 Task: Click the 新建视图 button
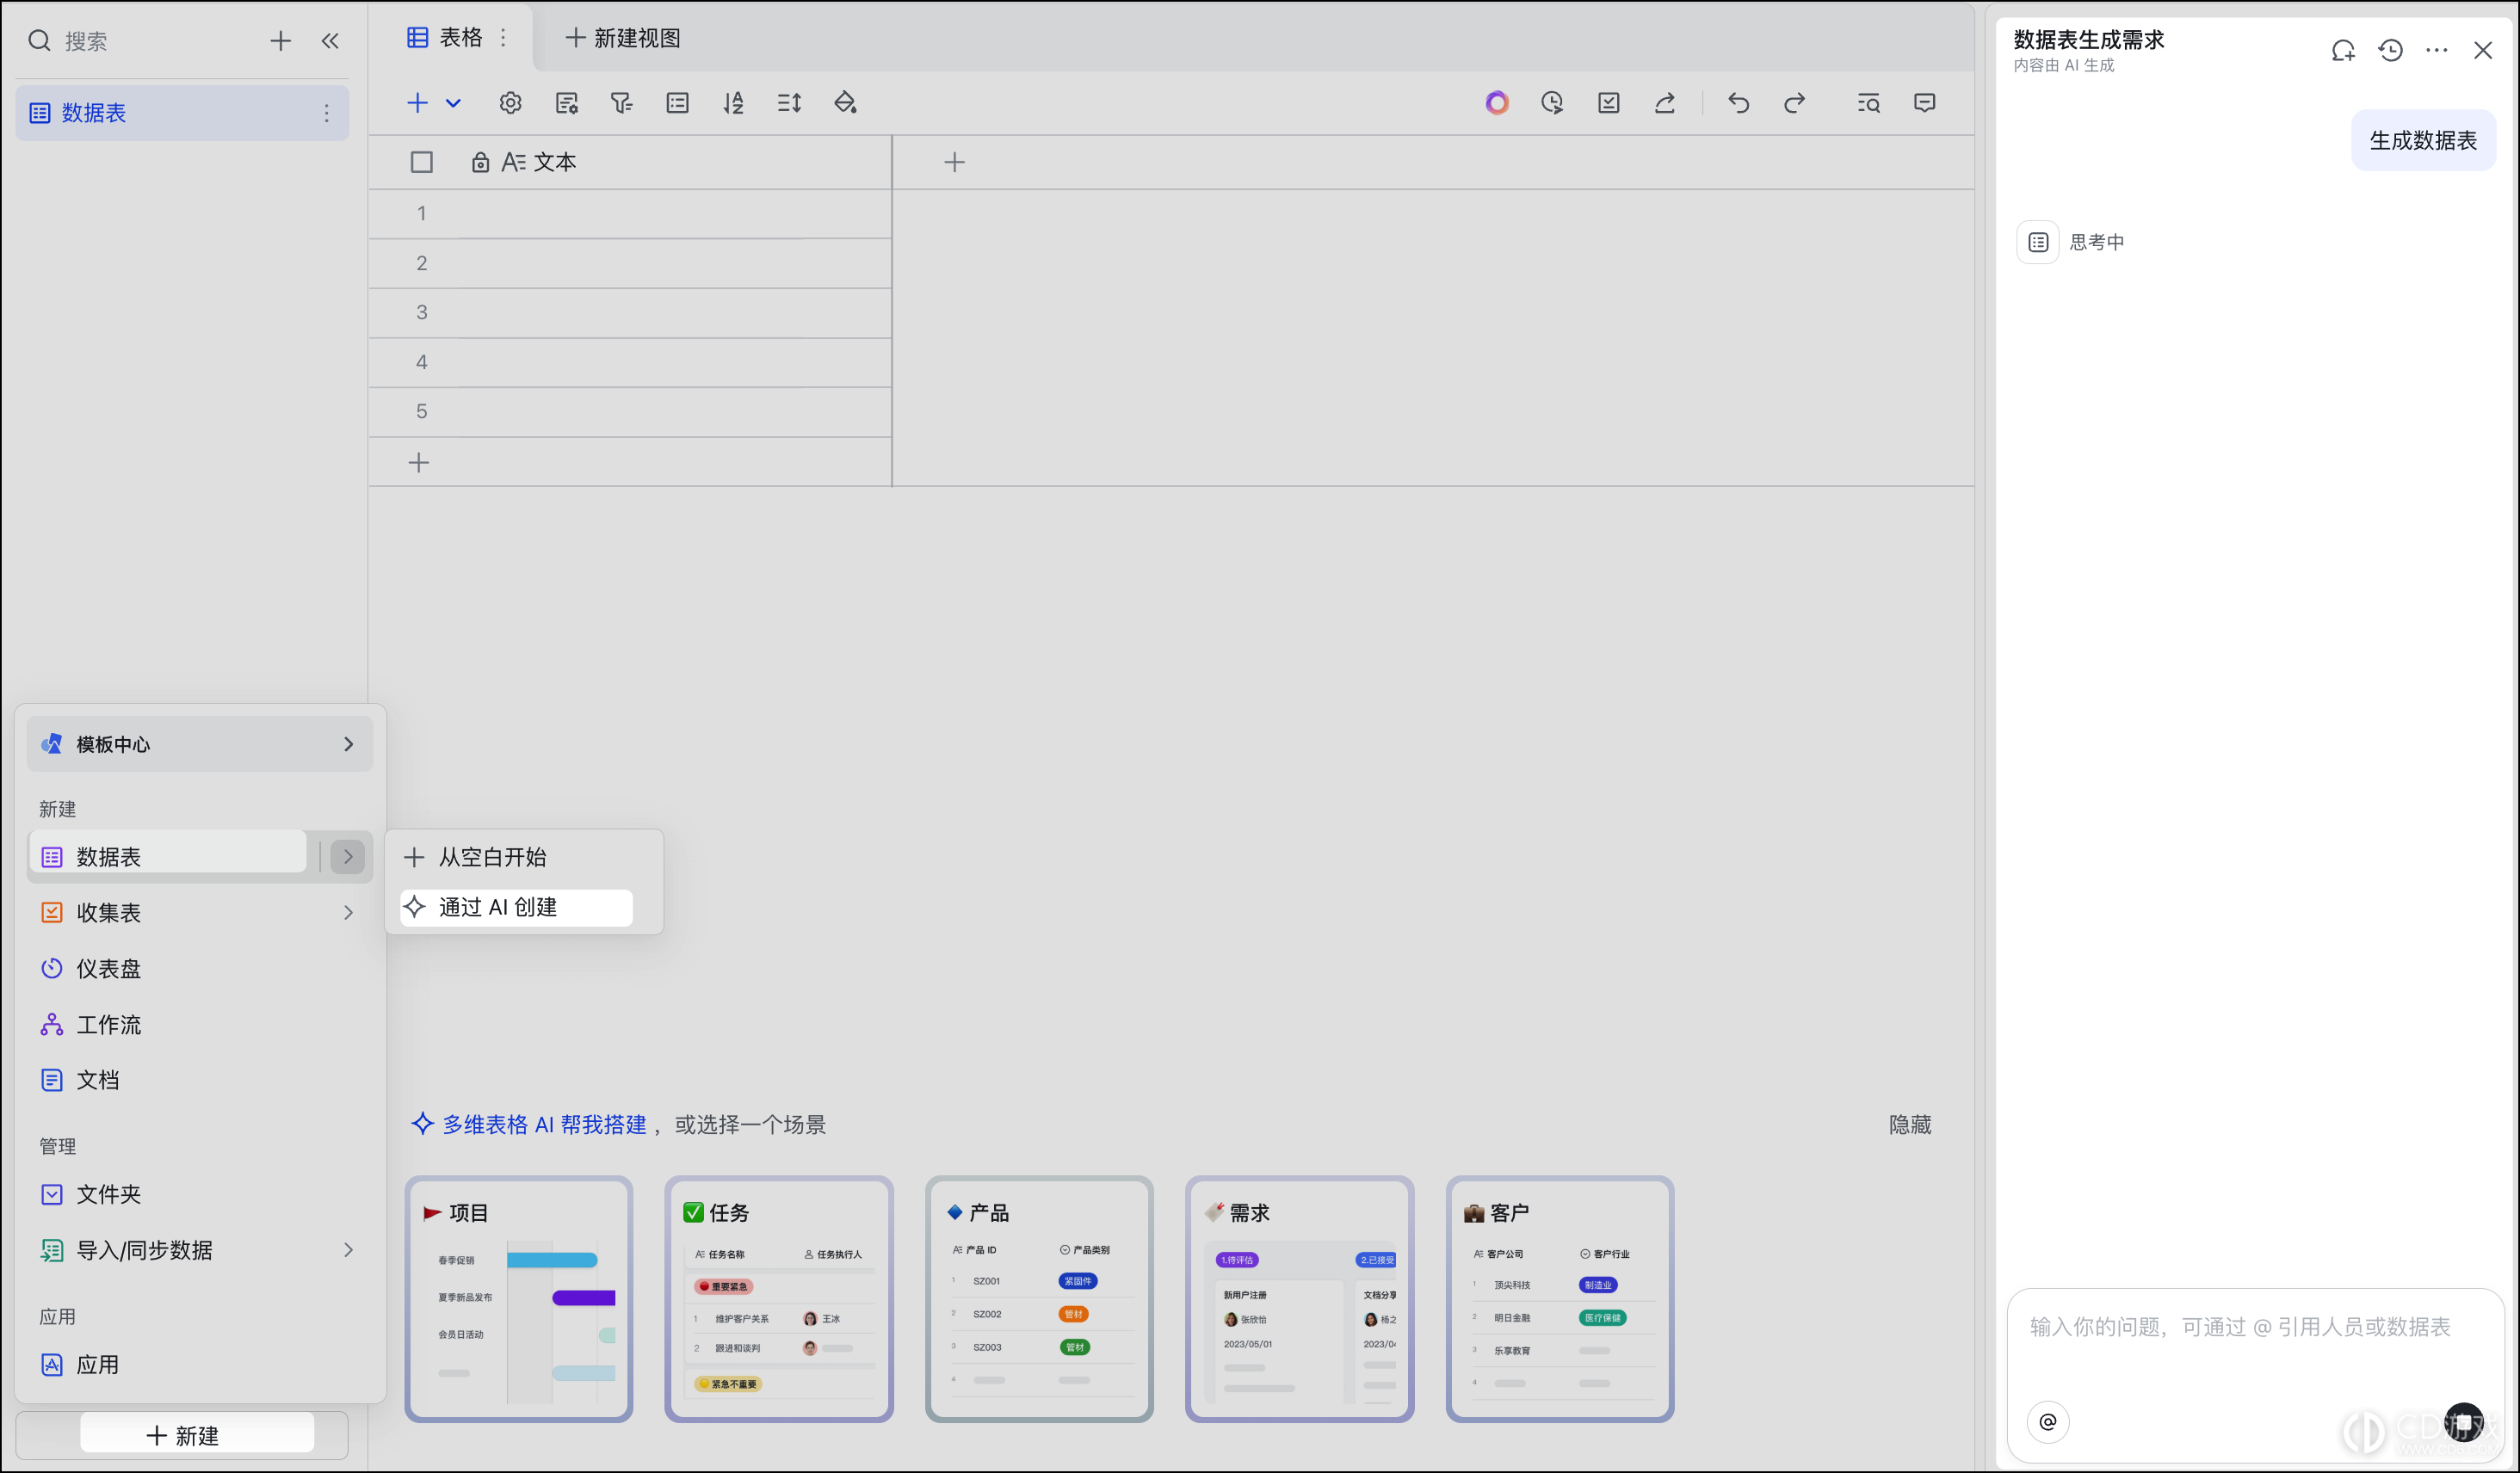coord(623,38)
